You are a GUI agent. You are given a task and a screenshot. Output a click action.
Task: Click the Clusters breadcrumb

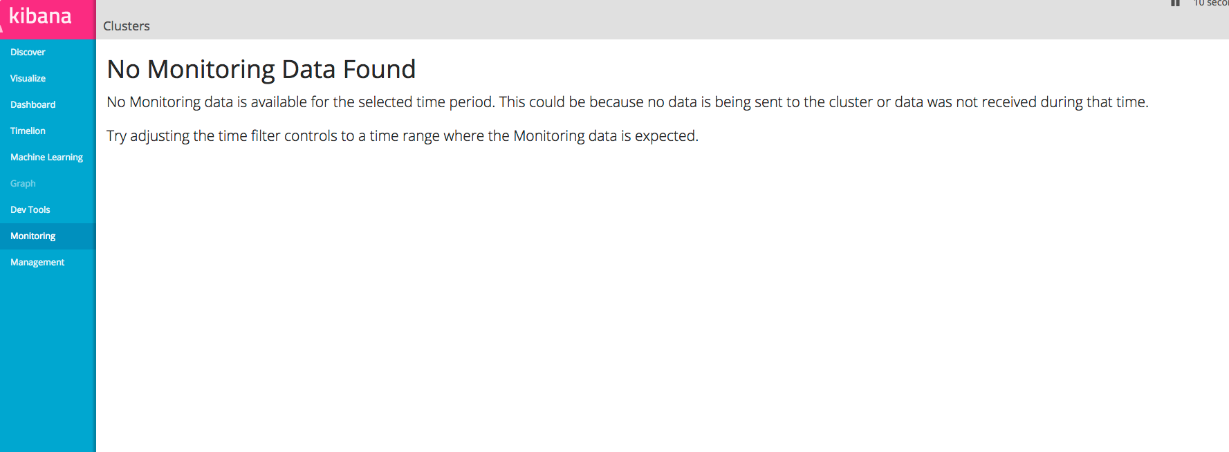(127, 26)
